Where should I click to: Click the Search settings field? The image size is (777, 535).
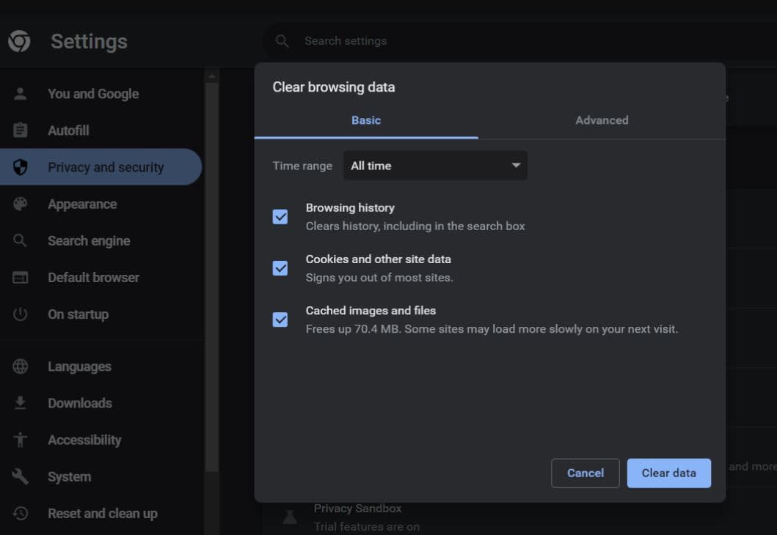click(440, 41)
